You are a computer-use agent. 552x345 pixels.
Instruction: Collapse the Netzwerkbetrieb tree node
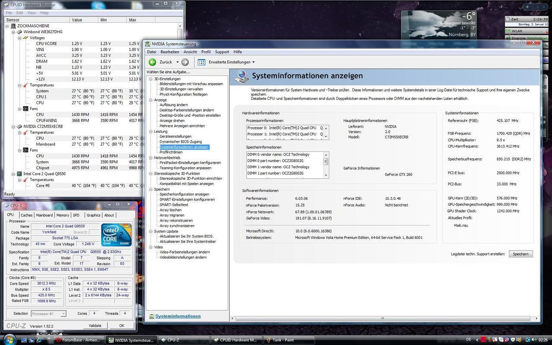tap(151, 158)
